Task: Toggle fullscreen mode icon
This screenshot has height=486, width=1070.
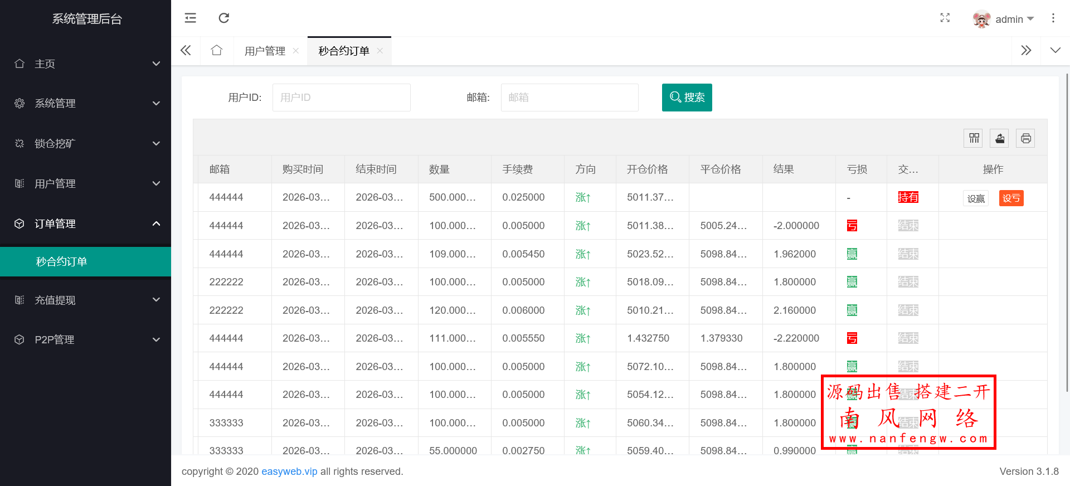Action: point(945,18)
